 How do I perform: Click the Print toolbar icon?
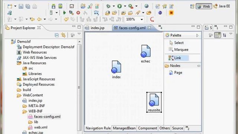point(35,6)
